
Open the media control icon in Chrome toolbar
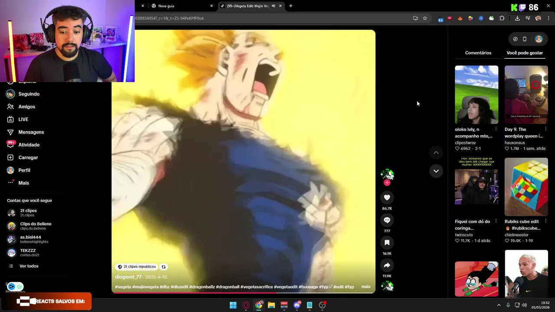528,18
